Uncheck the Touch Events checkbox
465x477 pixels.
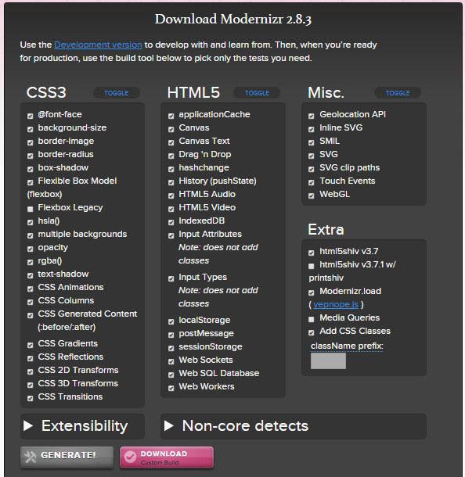312,182
